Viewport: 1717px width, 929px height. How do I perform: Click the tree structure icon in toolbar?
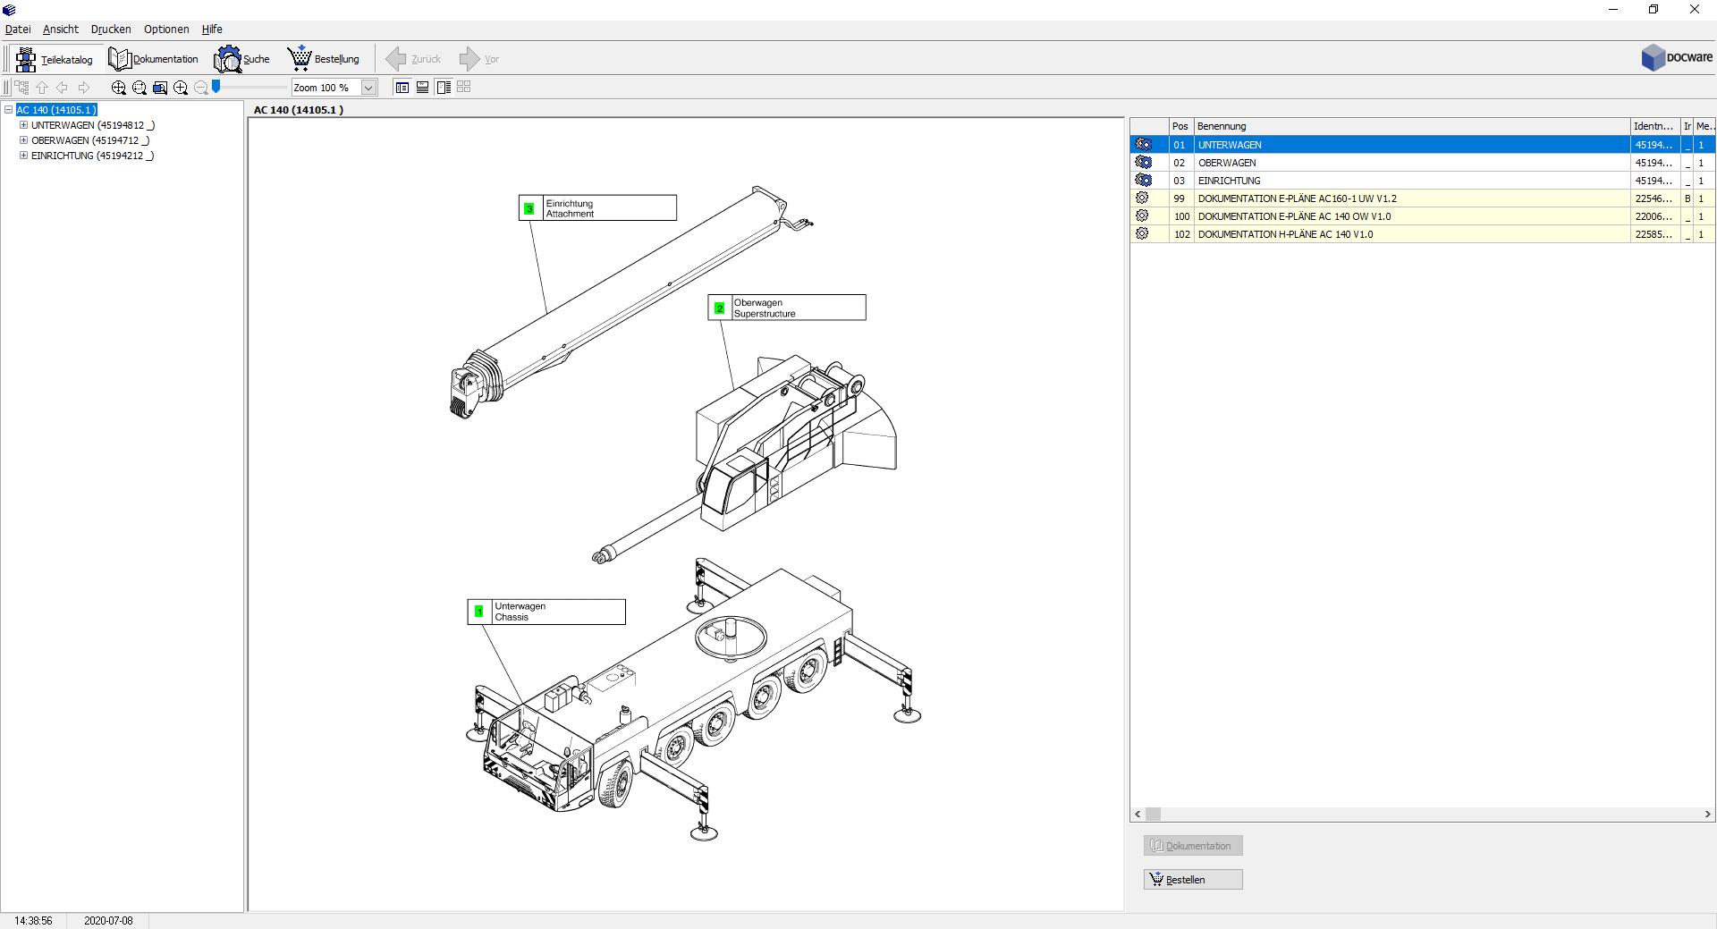tap(21, 87)
